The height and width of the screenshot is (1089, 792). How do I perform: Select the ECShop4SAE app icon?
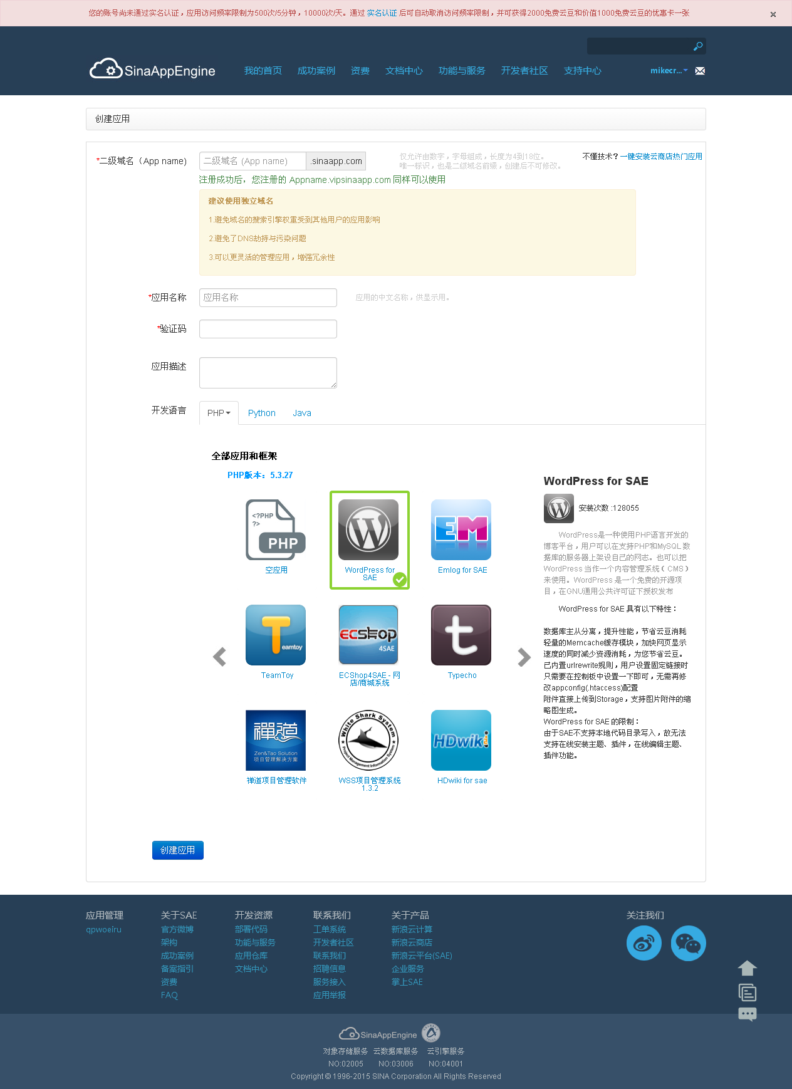[x=368, y=635]
